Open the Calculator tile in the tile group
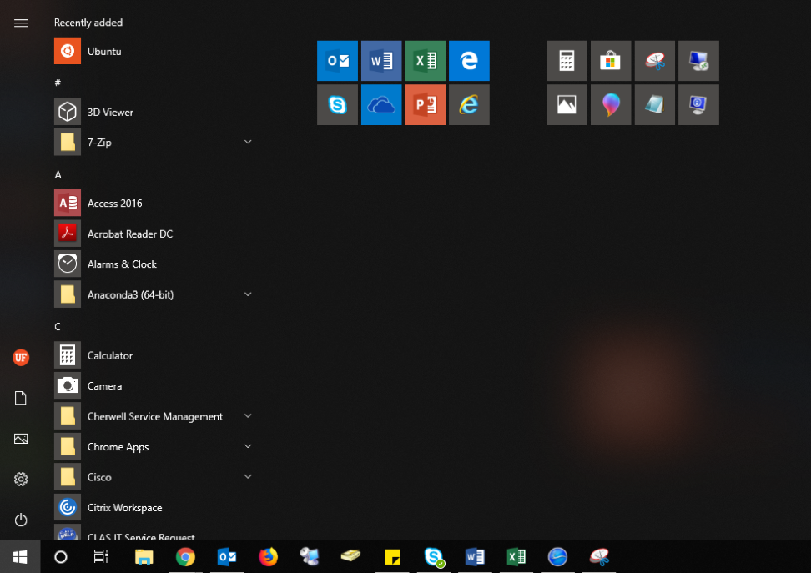 click(567, 61)
